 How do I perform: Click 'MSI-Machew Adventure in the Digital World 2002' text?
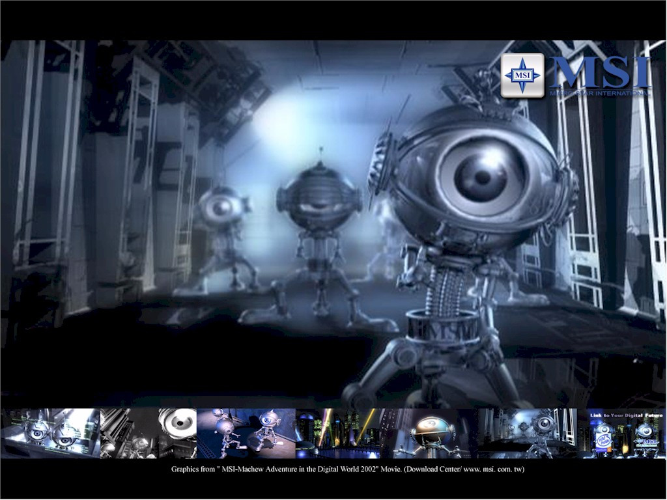coord(298,469)
